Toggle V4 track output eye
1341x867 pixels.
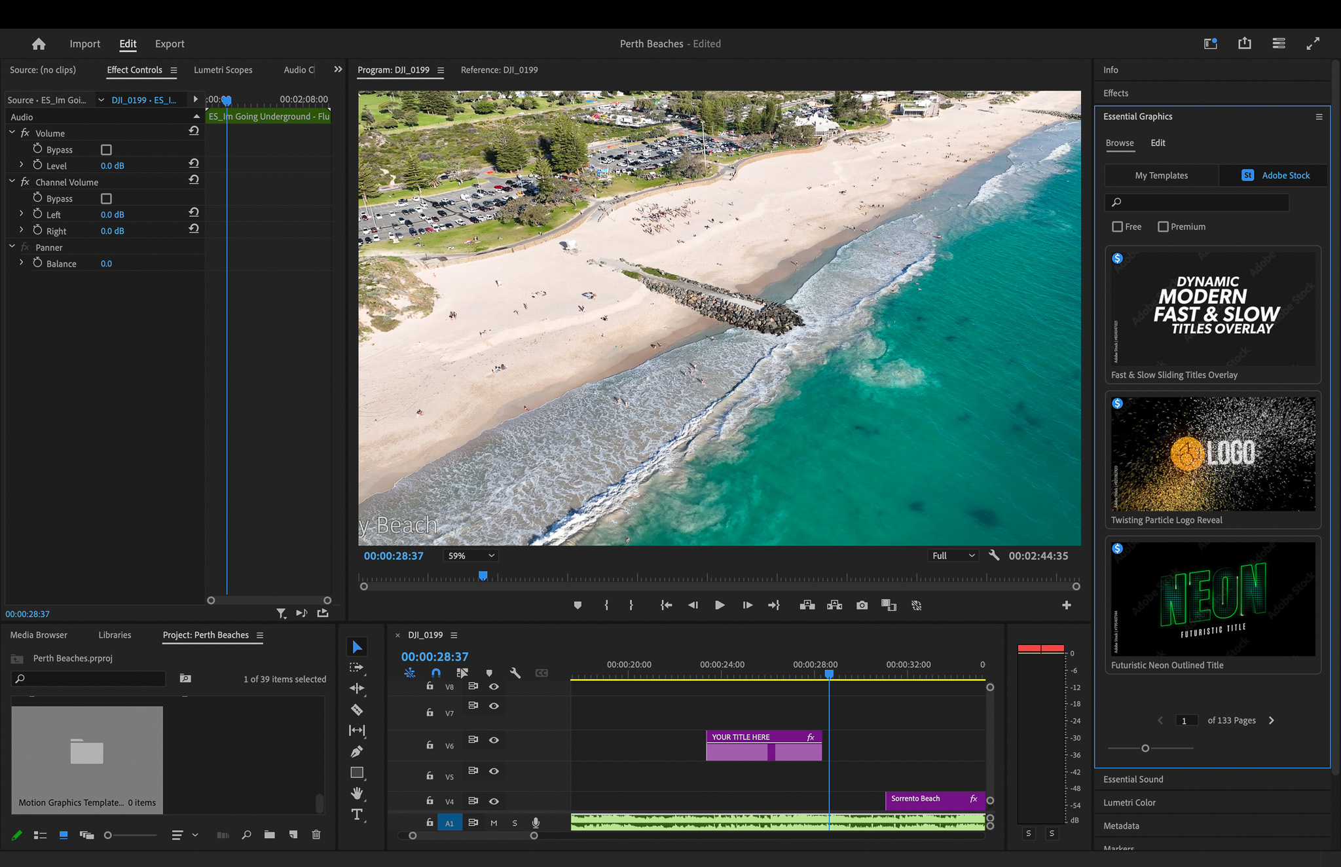click(494, 801)
